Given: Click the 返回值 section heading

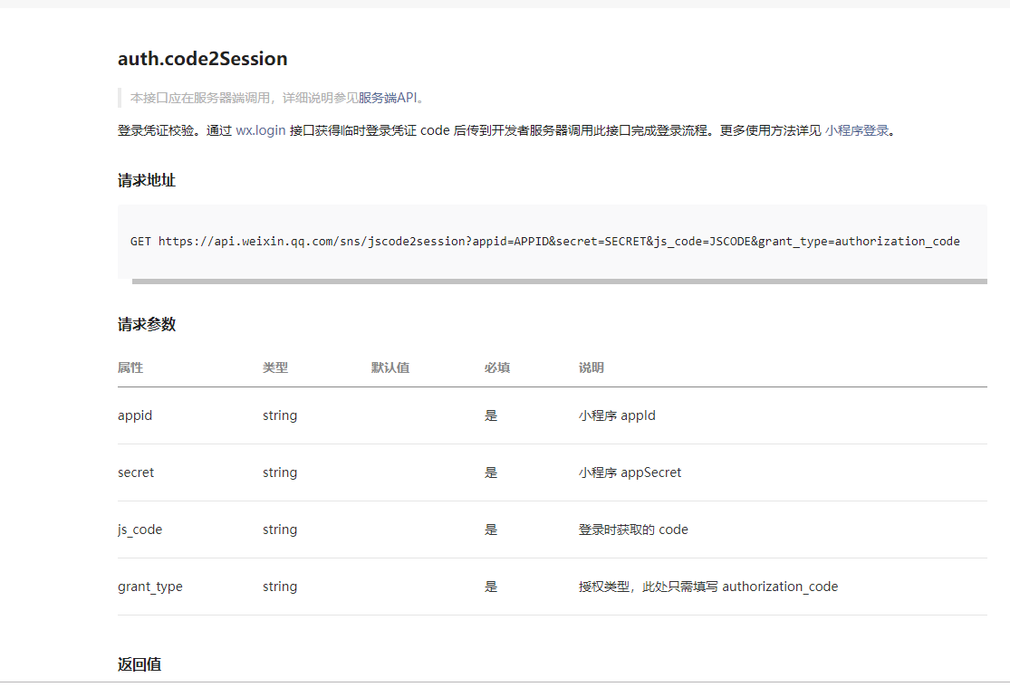Looking at the screenshot, I should tap(139, 663).
